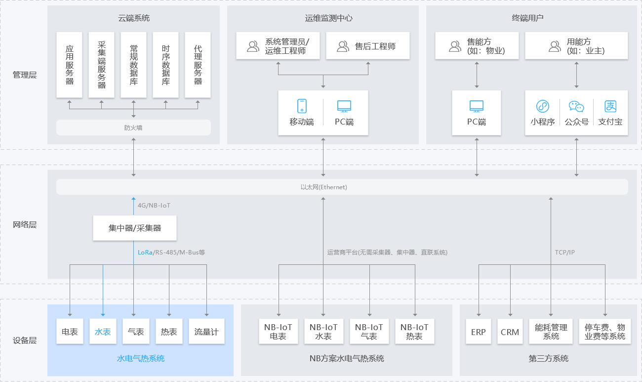This screenshot has height=382, width=642.
Task: Click the 能耗管理系统 box
Action: 551,332
